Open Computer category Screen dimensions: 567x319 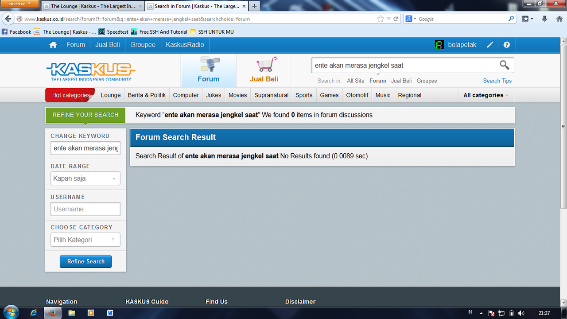click(x=186, y=95)
